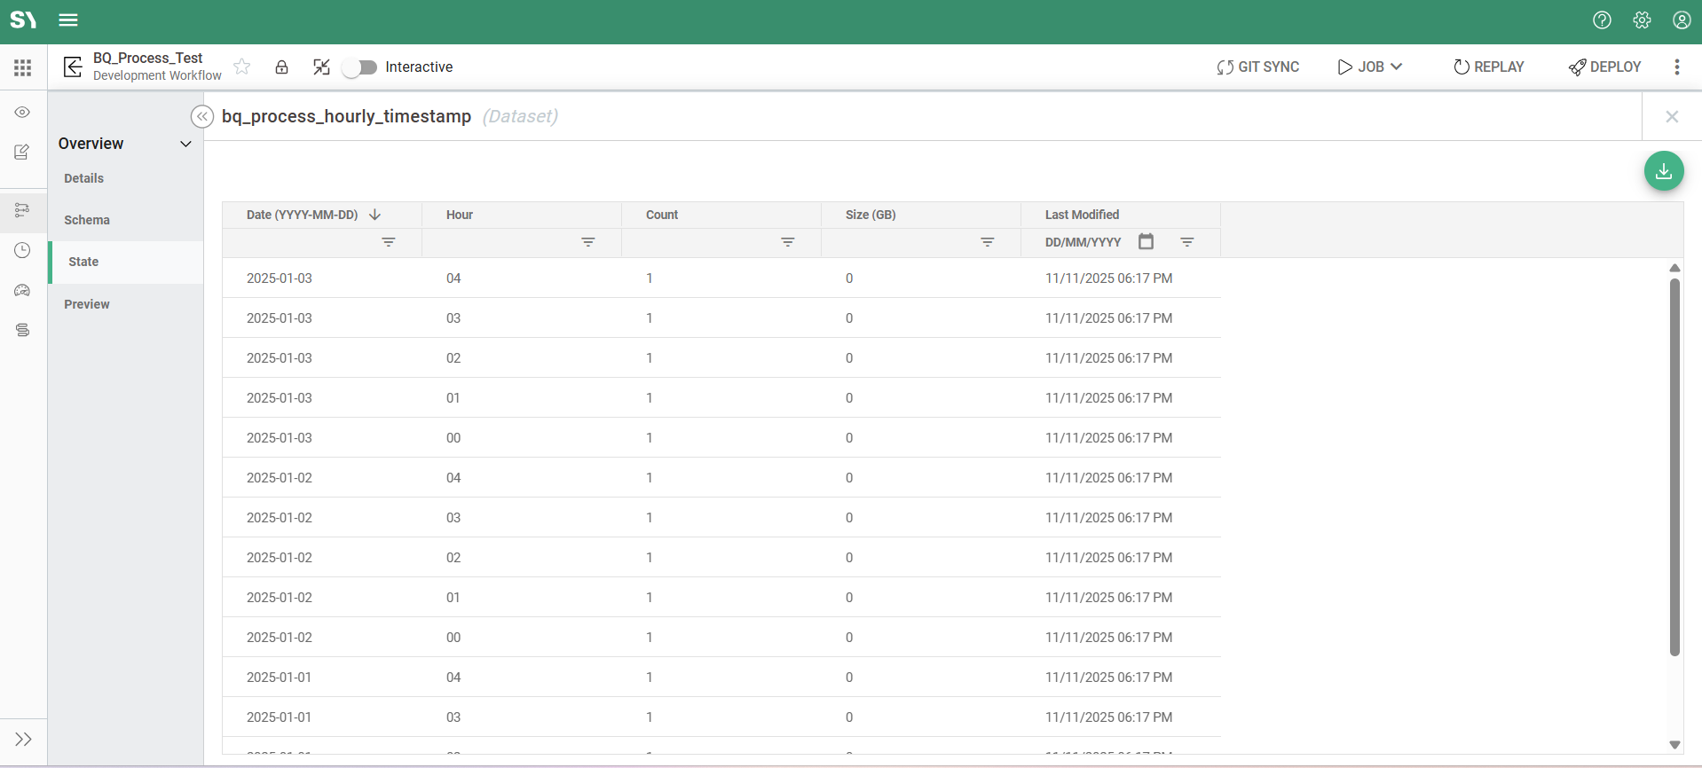Click the GIT SYNC button
The width and height of the screenshot is (1702, 768).
pyautogui.click(x=1257, y=67)
